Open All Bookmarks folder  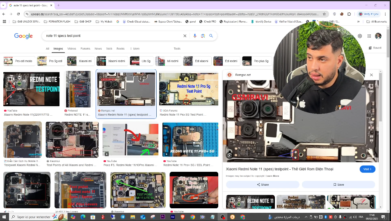(377, 22)
